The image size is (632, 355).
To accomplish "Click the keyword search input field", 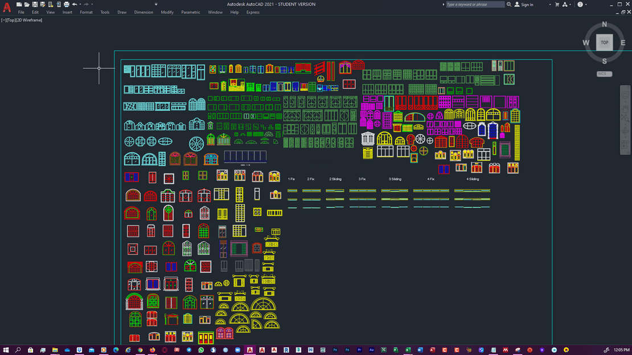I will point(474,5).
